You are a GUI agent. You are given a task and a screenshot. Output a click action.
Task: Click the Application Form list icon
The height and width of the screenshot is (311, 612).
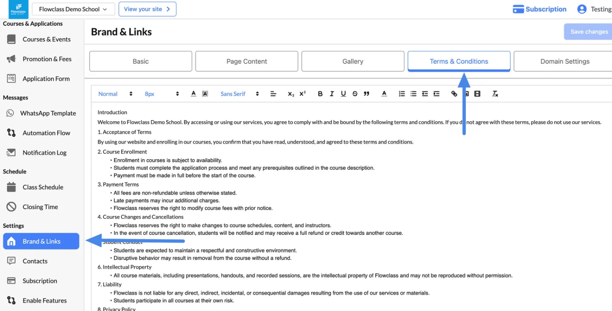click(11, 78)
